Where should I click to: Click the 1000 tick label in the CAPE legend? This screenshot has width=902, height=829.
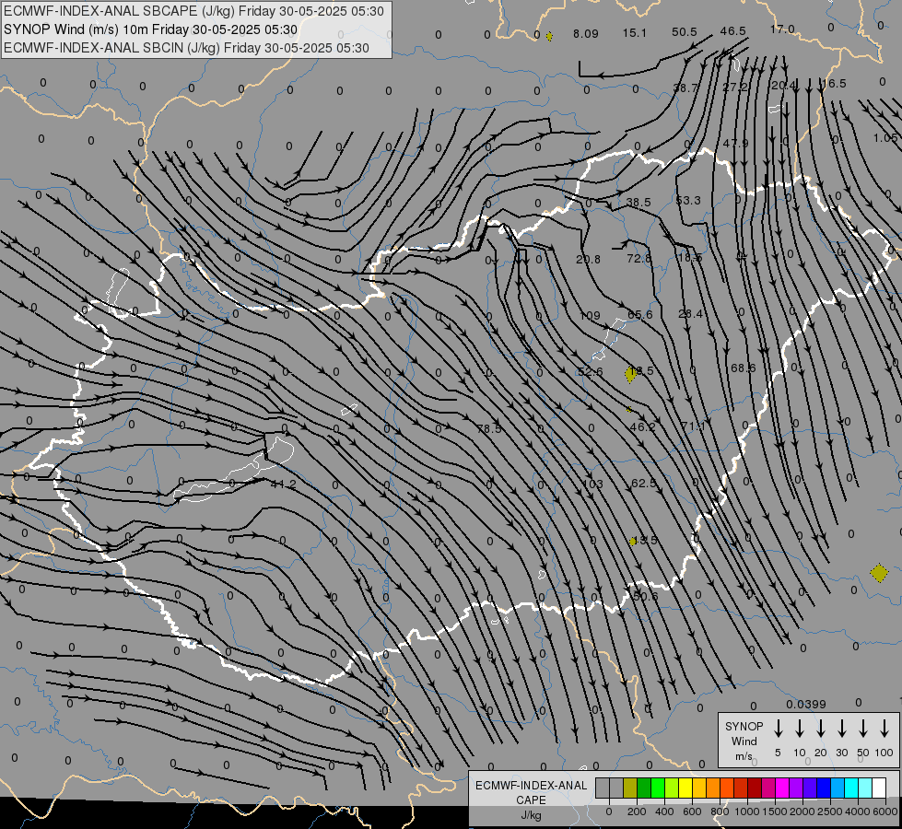[x=747, y=811]
